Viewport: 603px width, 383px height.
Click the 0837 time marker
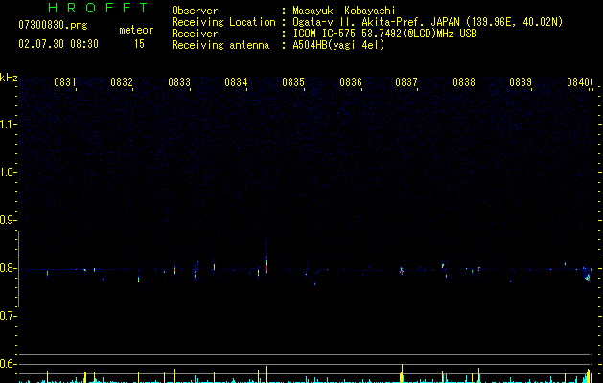point(406,82)
